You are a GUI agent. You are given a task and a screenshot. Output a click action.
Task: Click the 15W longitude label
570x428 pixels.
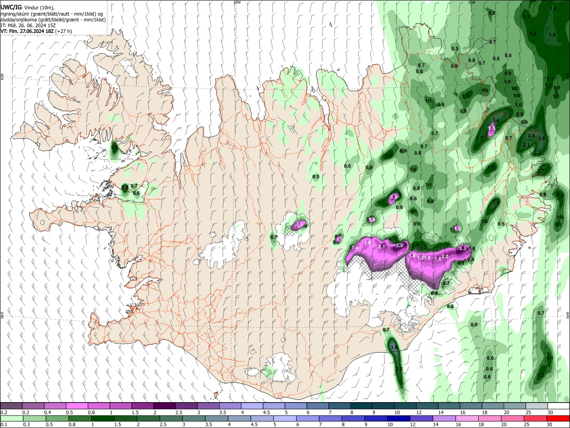(x=471, y=2)
